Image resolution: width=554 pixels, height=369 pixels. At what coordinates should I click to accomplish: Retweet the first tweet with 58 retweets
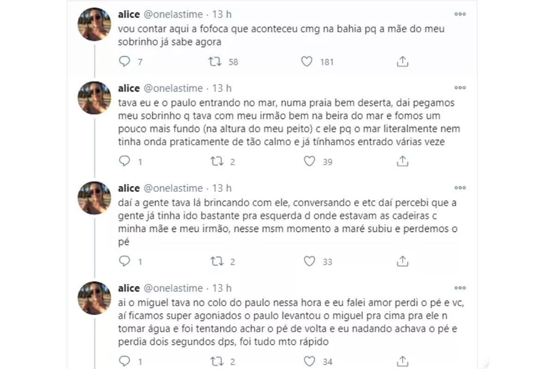[x=216, y=61]
